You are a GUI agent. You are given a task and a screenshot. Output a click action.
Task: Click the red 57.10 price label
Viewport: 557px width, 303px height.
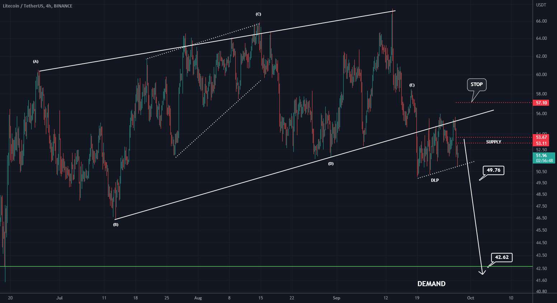(x=542, y=103)
